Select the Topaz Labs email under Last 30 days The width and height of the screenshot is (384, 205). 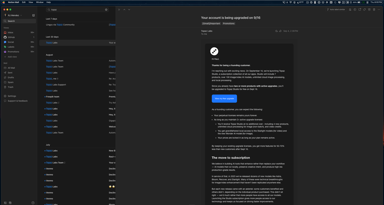[x=77, y=42]
